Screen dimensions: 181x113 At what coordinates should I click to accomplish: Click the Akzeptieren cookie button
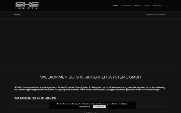[x=99, y=107]
